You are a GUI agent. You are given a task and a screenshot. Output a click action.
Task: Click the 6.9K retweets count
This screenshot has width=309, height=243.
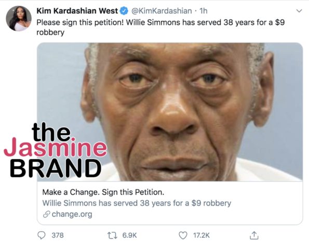pos(129,235)
